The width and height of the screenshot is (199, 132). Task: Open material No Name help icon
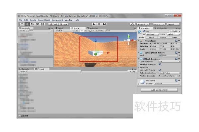[176, 80]
